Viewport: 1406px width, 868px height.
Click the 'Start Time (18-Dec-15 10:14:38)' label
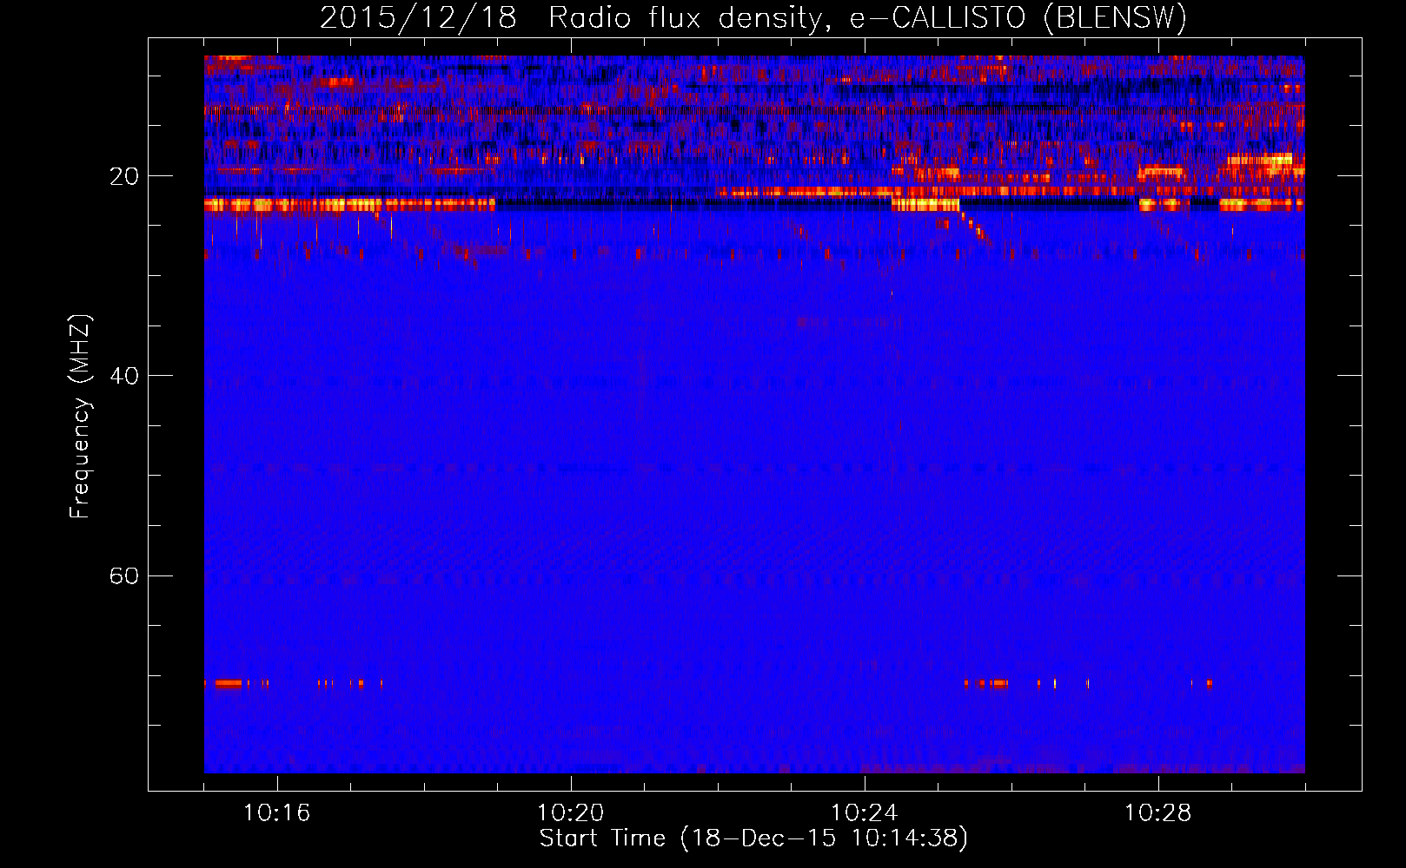tap(753, 838)
